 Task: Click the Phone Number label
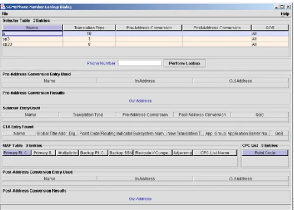click(101, 63)
